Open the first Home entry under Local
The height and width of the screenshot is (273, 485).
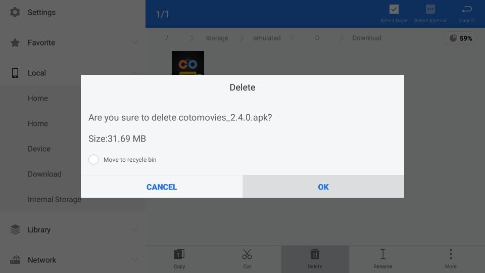coord(38,98)
